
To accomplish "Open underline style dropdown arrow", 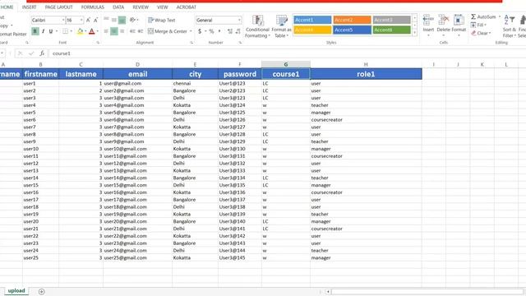I will [57, 31].
